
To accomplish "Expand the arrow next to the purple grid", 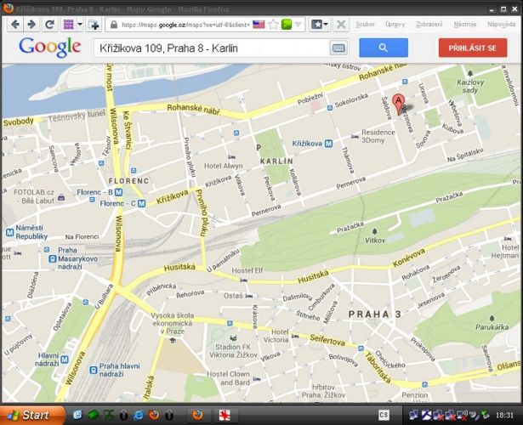I will pos(80,25).
